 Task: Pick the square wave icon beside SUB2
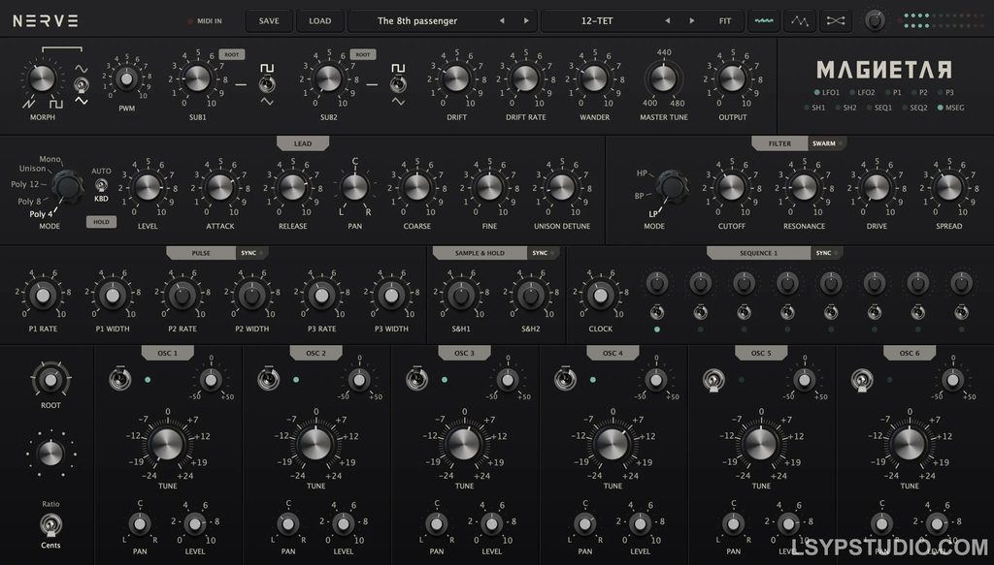coord(398,69)
